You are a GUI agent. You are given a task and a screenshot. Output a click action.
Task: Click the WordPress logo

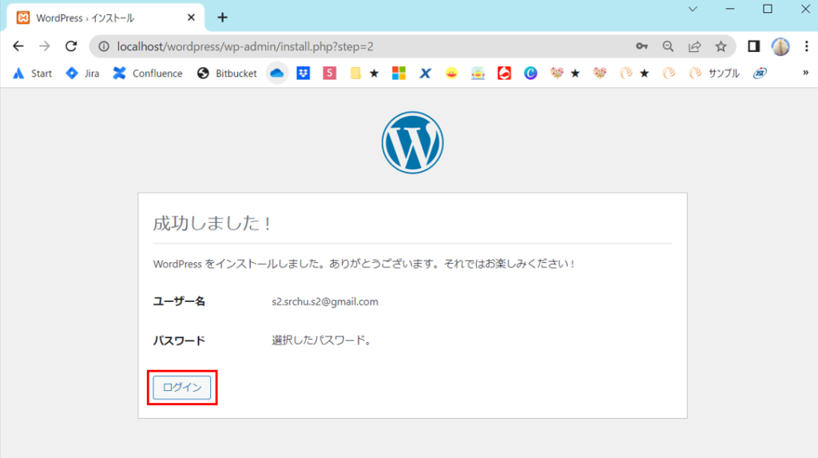point(412,142)
